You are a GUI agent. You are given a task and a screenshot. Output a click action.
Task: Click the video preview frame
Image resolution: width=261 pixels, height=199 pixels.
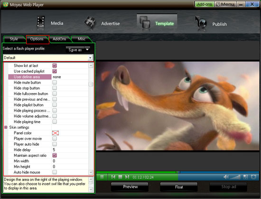[x=177, y=106]
